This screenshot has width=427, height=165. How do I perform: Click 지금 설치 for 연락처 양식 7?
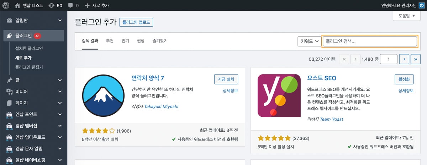pyautogui.click(x=226, y=79)
